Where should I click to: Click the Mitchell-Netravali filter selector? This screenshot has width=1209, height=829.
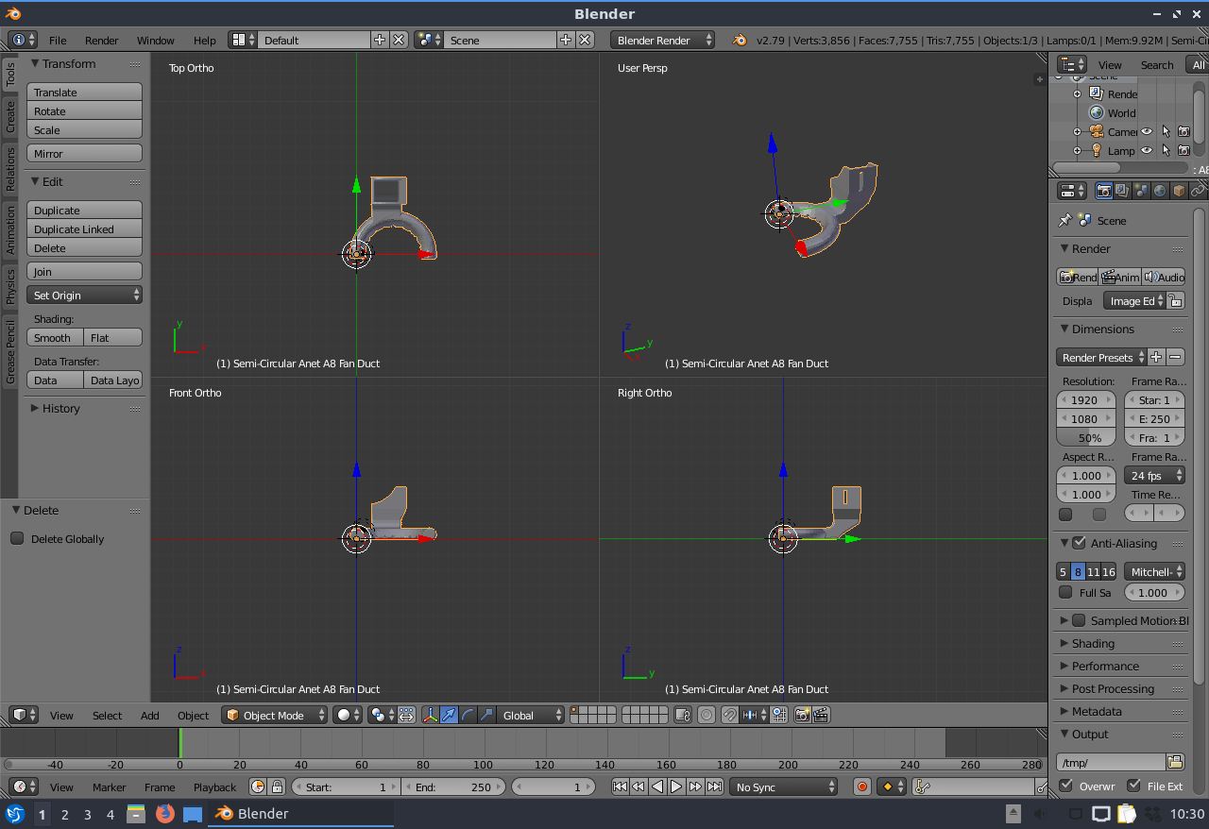[1154, 571]
